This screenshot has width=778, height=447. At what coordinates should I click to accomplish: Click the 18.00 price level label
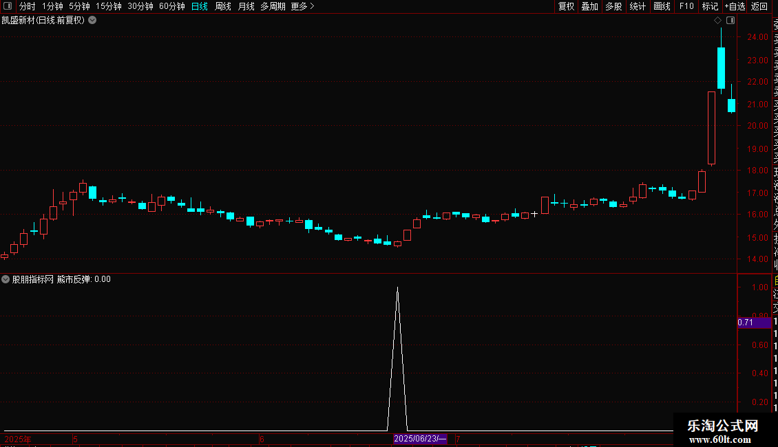[x=757, y=170]
